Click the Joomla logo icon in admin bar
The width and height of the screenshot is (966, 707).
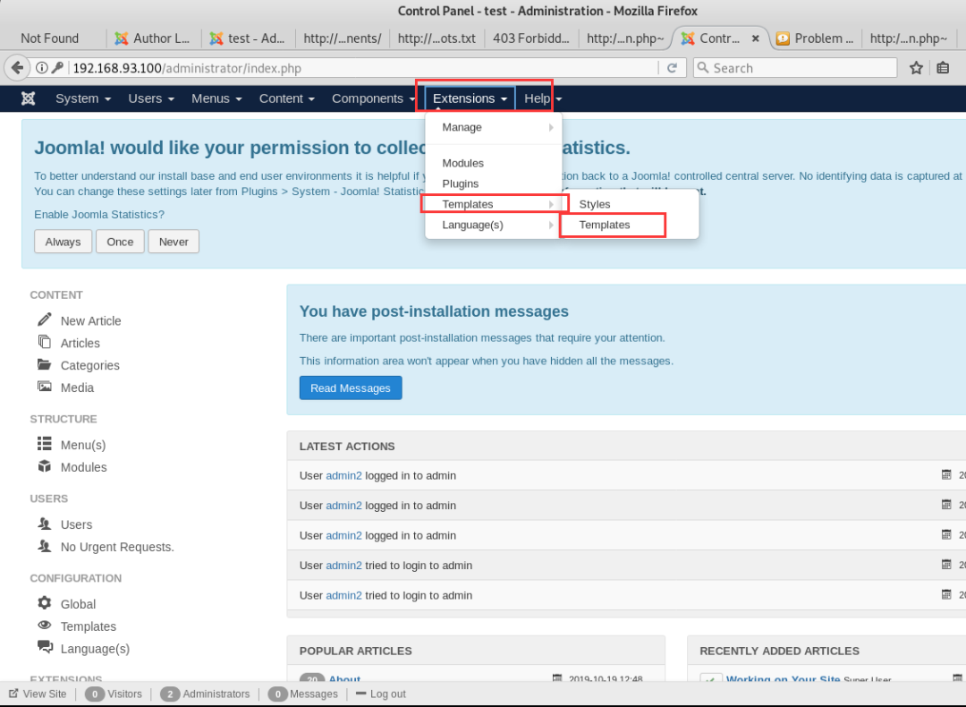(x=29, y=98)
